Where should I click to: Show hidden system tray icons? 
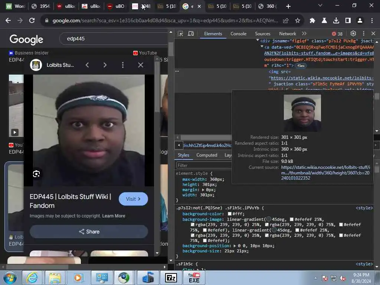click(x=315, y=278)
